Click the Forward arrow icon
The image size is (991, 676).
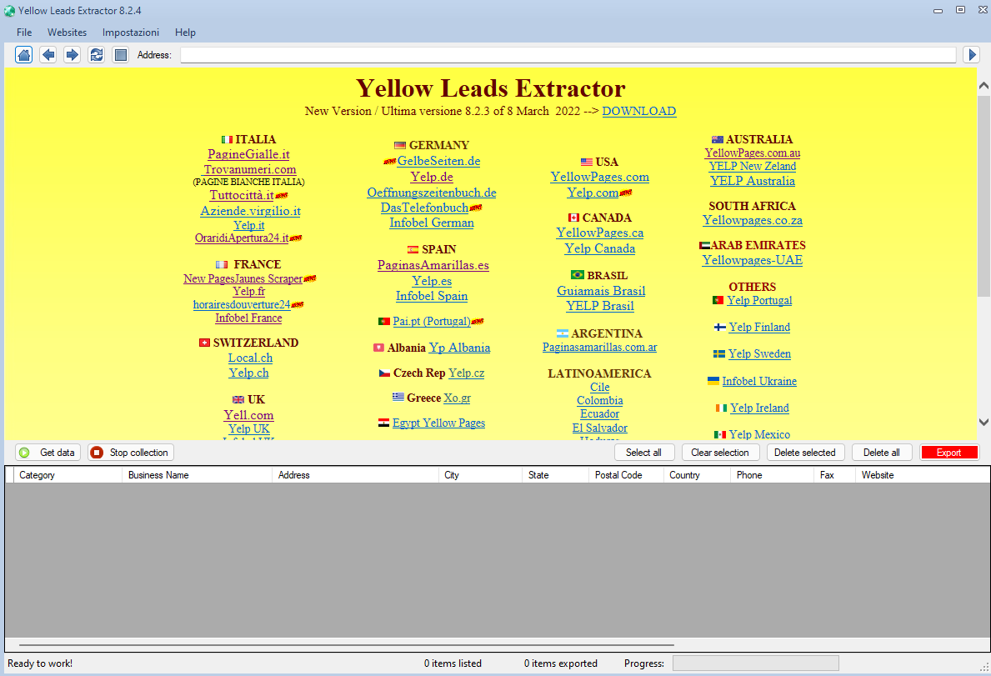pos(72,53)
